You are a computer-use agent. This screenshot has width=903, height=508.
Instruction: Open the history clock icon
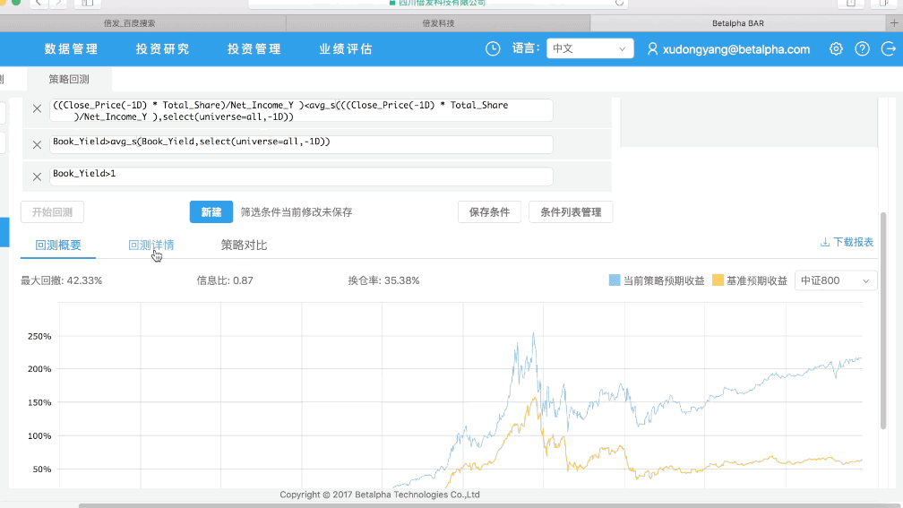tap(493, 49)
